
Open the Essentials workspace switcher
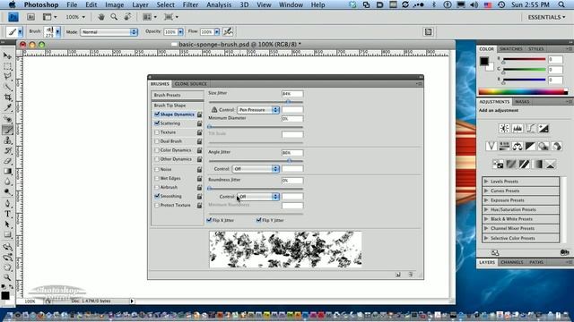546,17
